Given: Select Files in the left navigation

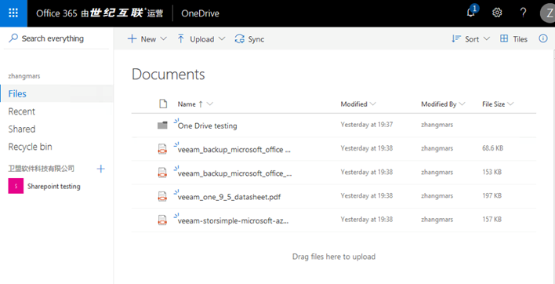Looking at the screenshot, I should [x=56, y=94].
